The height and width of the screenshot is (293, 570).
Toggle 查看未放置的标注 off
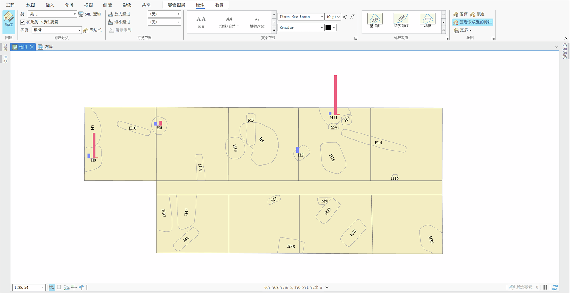point(472,22)
